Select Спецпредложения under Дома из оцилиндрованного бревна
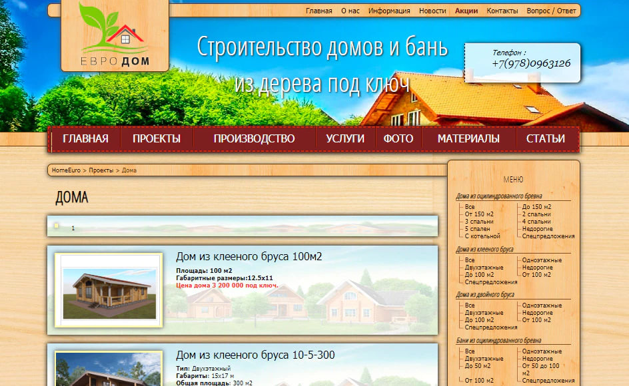 tap(548, 236)
